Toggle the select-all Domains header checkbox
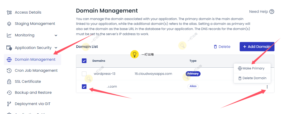287x114 pixels. tap(84, 61)
